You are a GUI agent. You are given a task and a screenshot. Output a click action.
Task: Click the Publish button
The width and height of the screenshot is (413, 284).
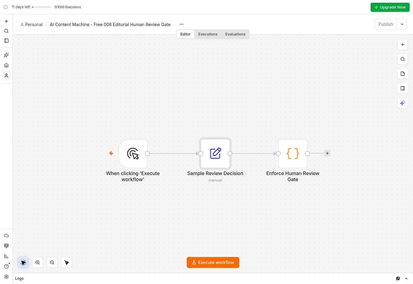pos(386,24)
